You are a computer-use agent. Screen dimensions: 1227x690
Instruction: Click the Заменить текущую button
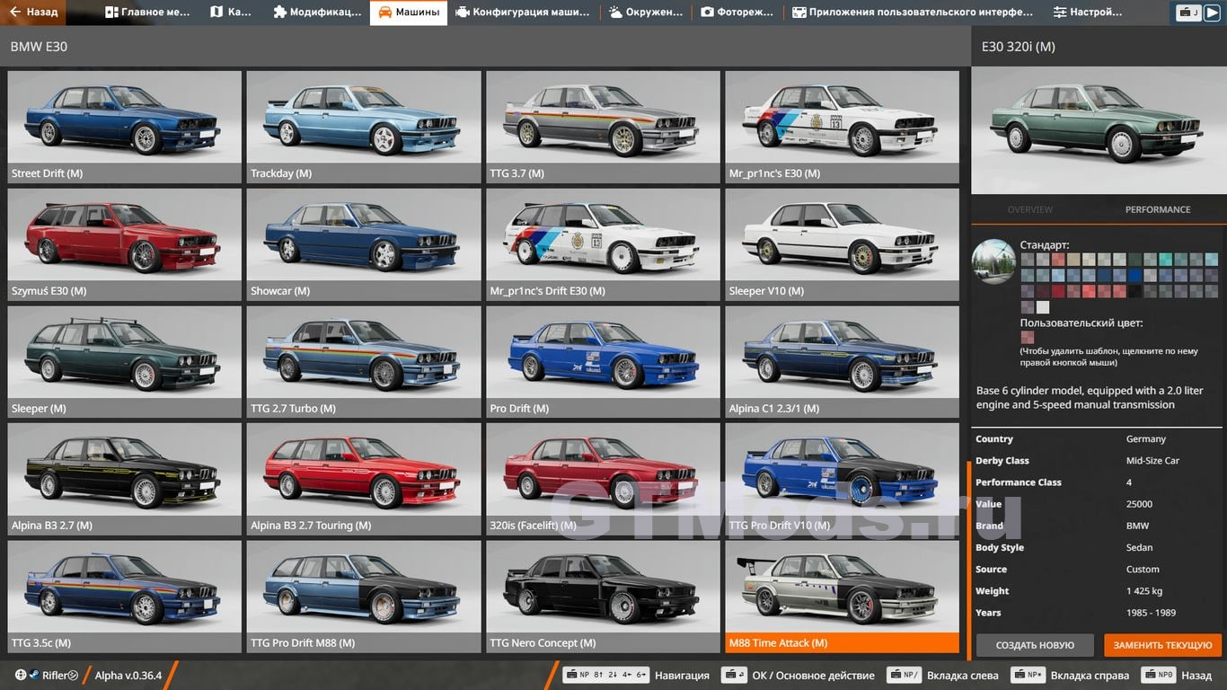[1162, 645]
